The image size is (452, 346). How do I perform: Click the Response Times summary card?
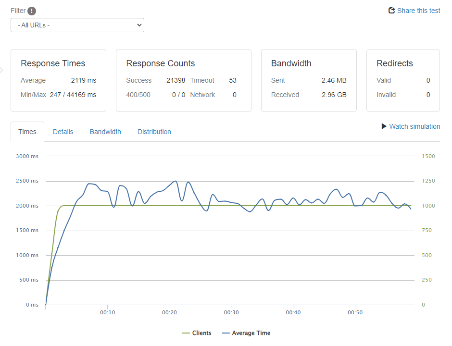(x=58, y=80)
